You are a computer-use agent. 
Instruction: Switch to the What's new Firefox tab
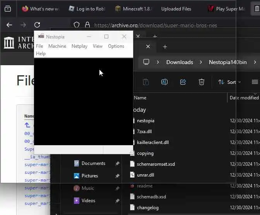click(40, 9)
